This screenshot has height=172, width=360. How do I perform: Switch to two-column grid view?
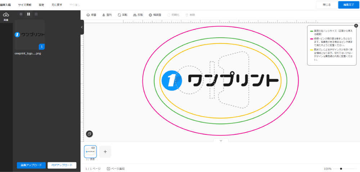(x=28, y=14)
